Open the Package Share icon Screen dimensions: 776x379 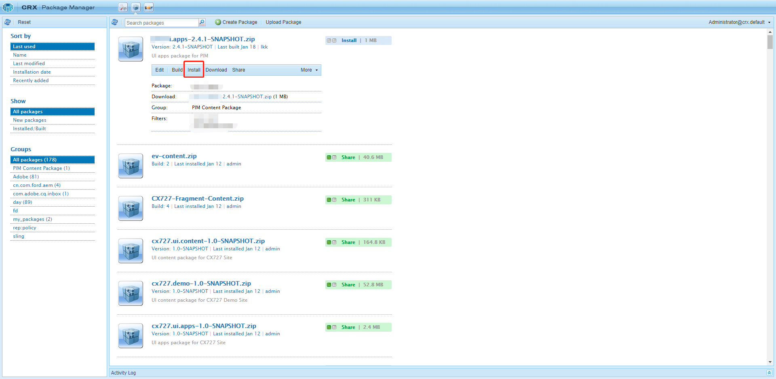pyautogui.click(x=149, y=7)
